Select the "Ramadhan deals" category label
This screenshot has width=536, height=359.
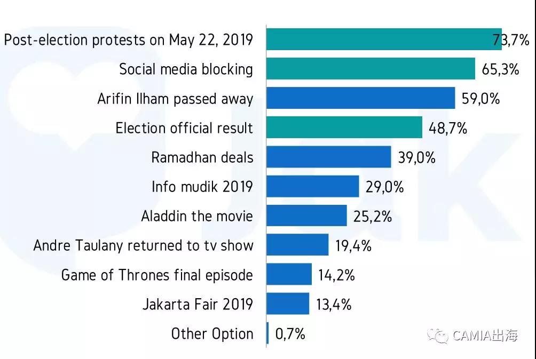pos(202,157)
